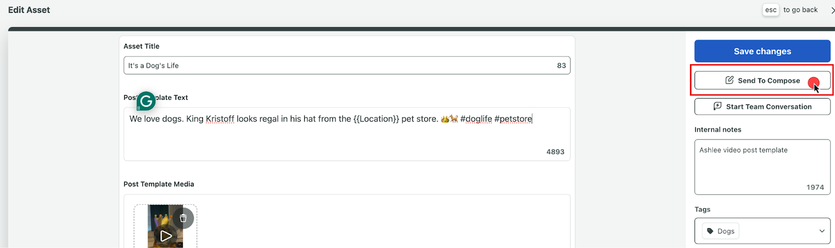The height and width of the screenshot is (248, 835).
Task: Play the attached dog video
Action: [x=166, y=236]
